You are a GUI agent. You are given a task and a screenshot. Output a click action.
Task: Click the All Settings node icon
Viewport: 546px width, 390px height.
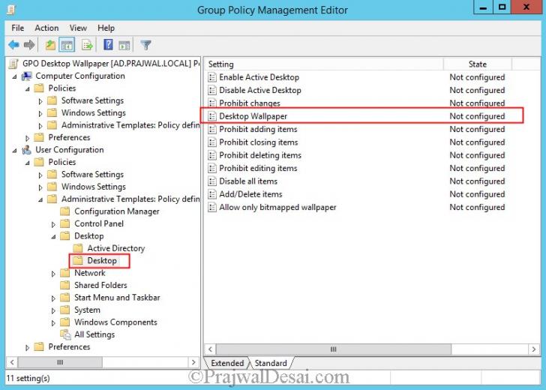click(65, 334)
